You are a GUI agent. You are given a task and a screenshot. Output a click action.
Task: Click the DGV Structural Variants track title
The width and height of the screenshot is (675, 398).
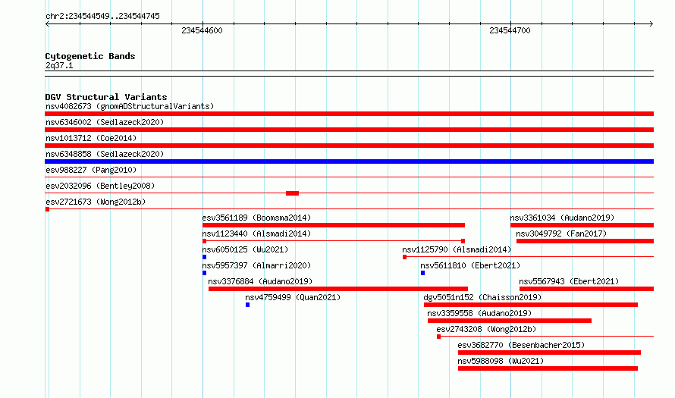click(x=106, y=97)
